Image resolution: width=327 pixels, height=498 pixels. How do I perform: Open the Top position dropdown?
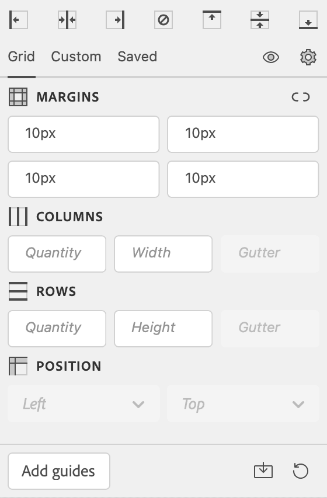tap(243, 403)
